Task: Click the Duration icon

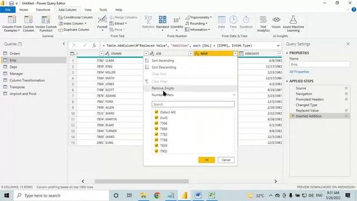Action: [246, 20]
